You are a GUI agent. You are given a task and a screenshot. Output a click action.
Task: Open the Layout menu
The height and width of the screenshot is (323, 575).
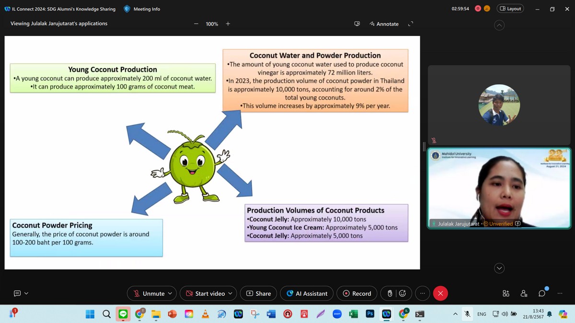click(x=510, y=9)
